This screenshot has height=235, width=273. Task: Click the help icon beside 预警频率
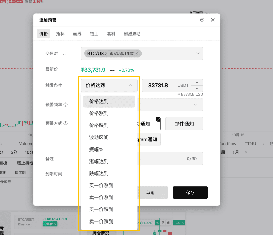coord(66,105)
